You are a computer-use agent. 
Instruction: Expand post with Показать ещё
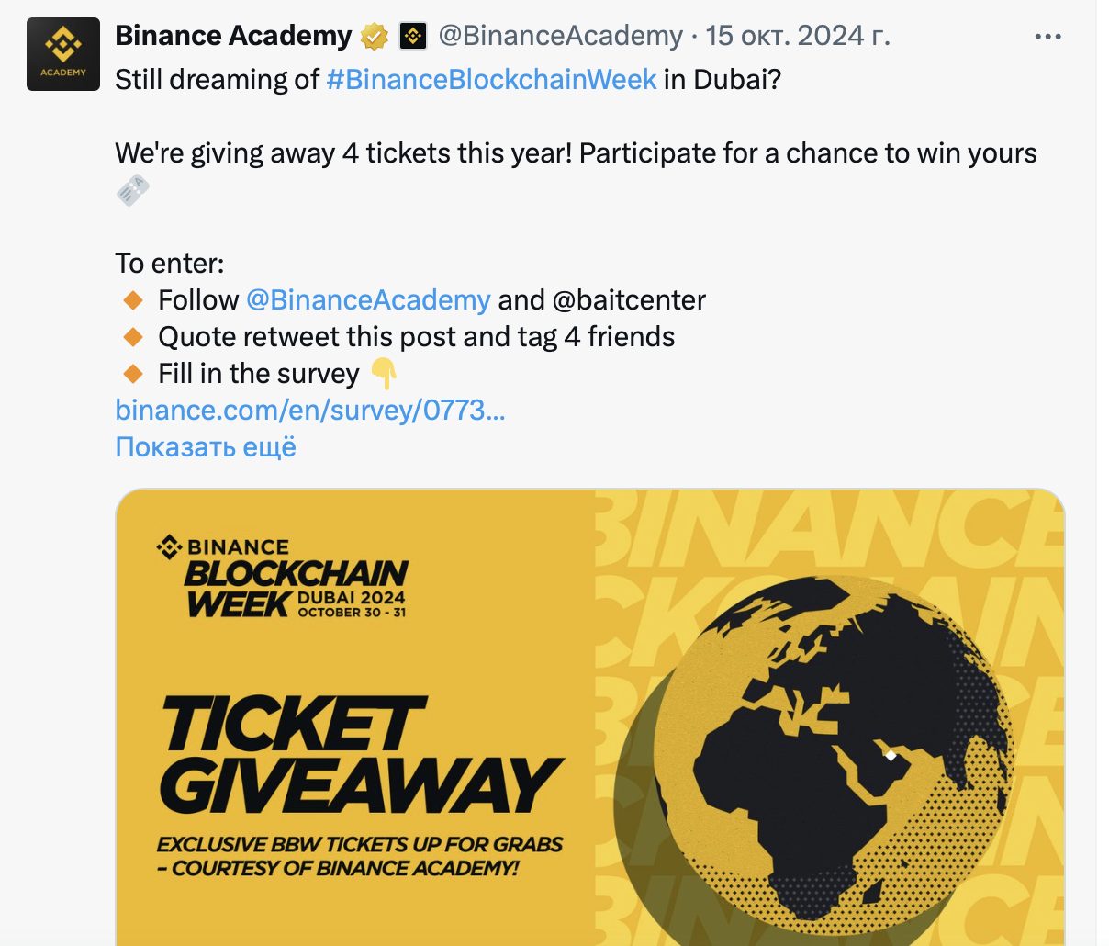pos(206,446)
